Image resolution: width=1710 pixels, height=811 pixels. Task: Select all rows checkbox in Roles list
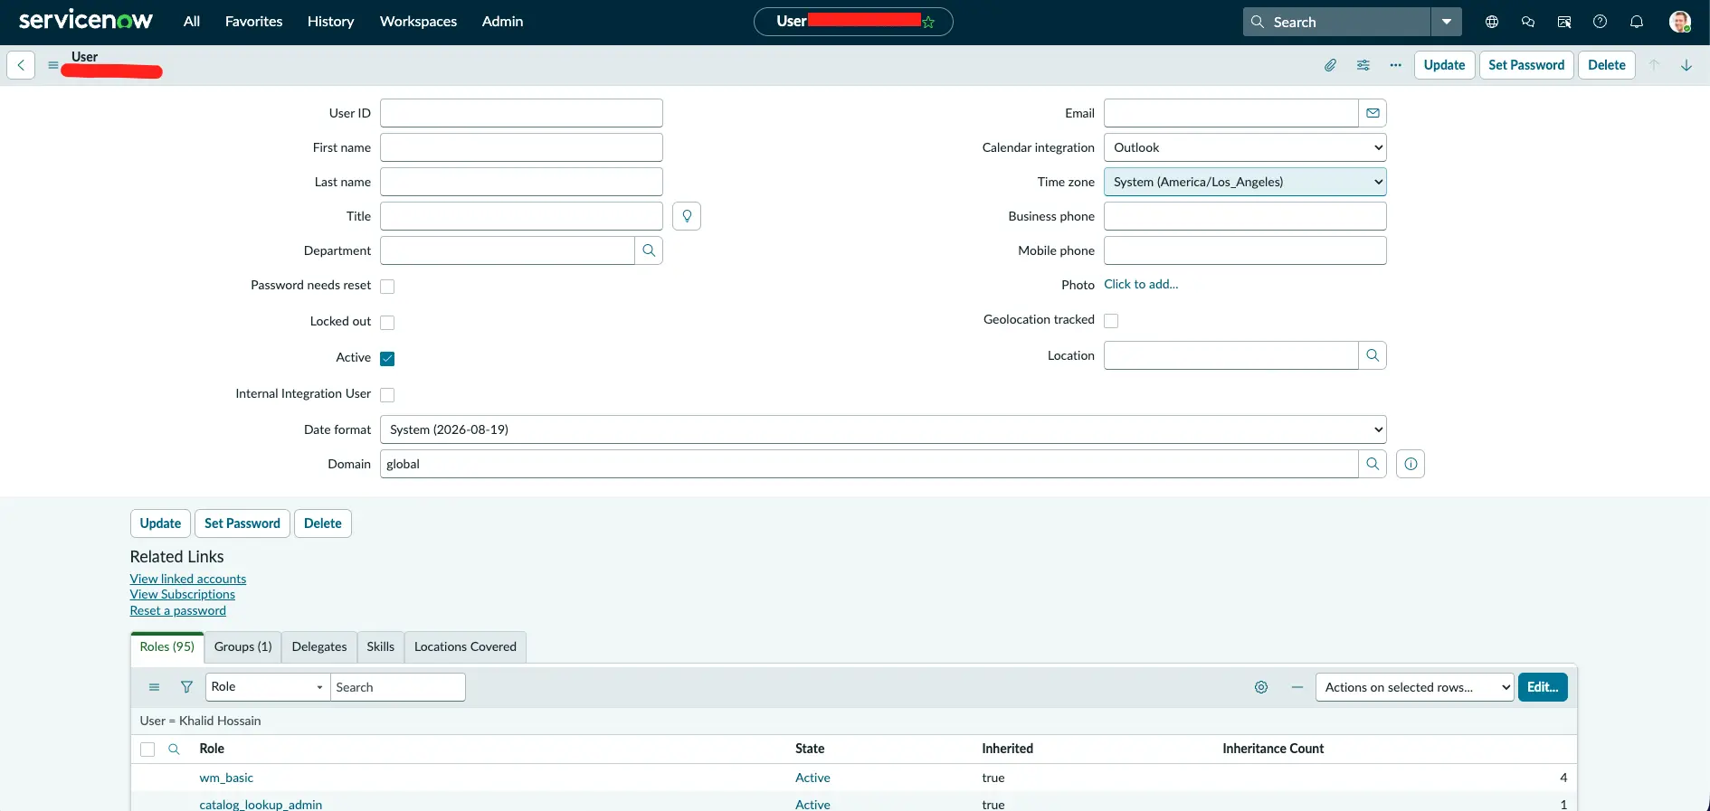click(x=147, y=750)
